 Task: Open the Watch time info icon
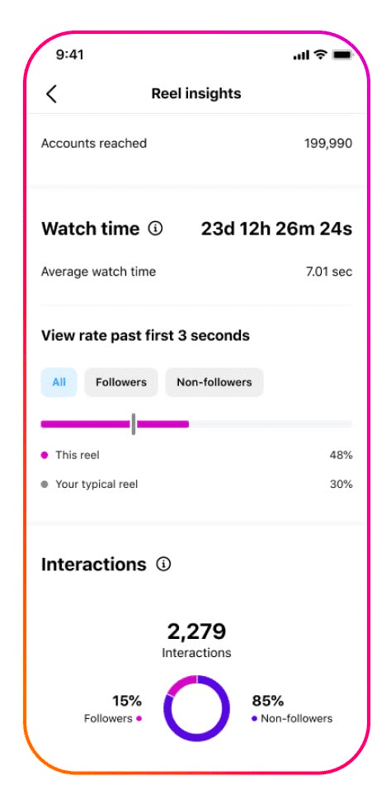pyautogui.click(x=156, y=229)
